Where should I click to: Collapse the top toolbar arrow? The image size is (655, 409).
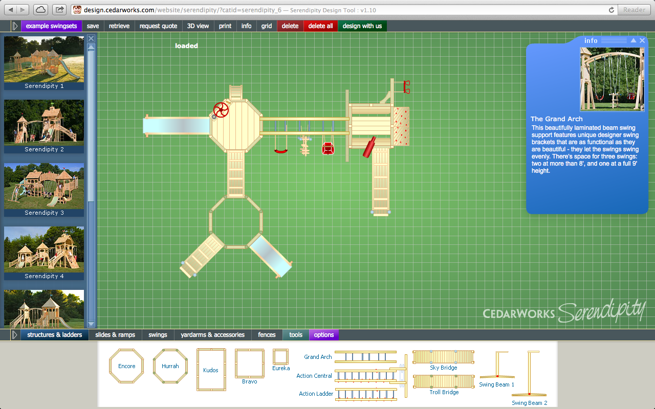(15, 26)
